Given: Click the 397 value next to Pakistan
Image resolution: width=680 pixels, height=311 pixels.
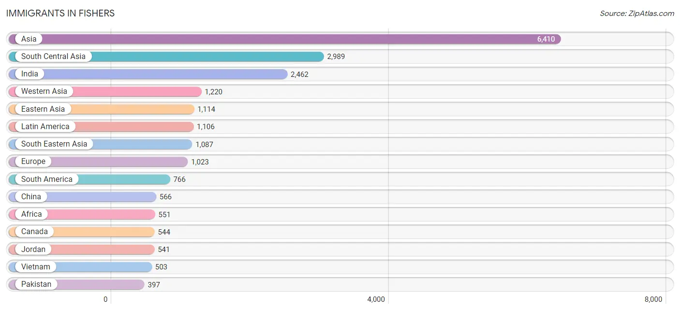Looking at the screenshot, I should click(154, 284).
